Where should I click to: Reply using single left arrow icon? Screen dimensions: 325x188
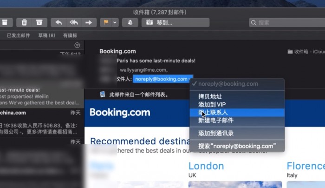coord(59,22)
